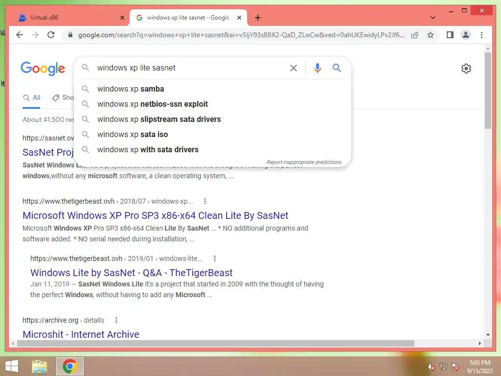The image size is (501, 376).
Task: Click Report inappropriate predictions
Action: 304,162
